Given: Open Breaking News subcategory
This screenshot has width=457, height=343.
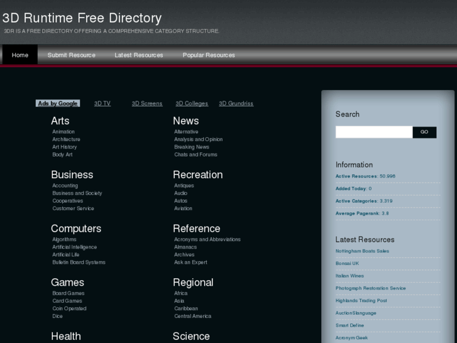Looking at the screenshot, I should 192,147.
